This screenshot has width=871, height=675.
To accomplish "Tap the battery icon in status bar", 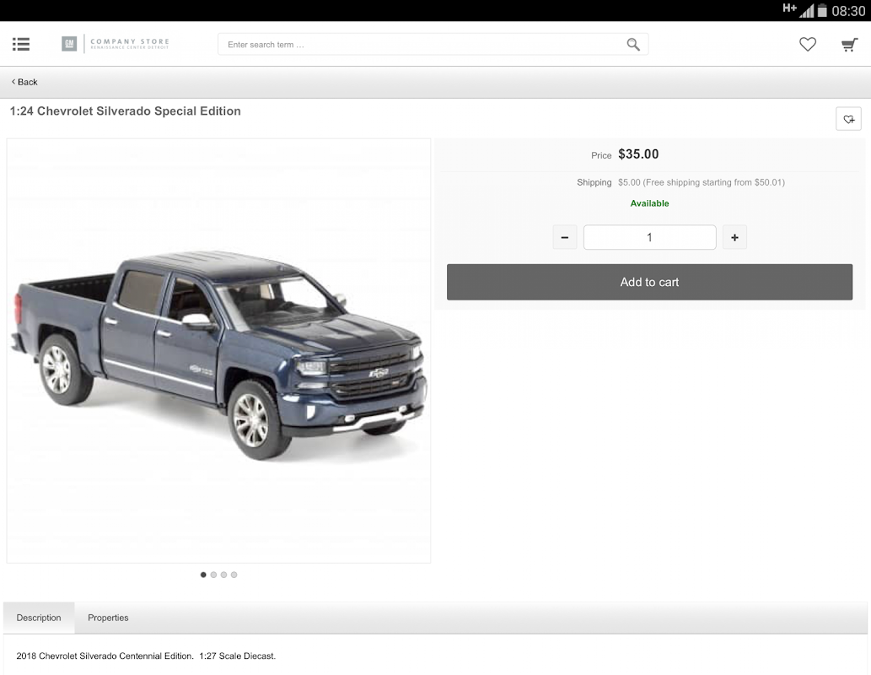I will (822, 10).
